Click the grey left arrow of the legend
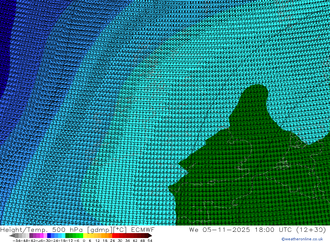330x242 pixels. click(x=12, y=236)
